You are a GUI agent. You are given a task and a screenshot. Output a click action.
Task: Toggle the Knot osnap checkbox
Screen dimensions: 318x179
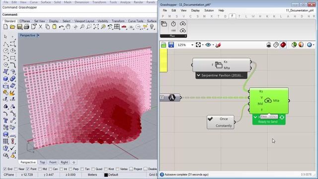[x=106, y=169]
